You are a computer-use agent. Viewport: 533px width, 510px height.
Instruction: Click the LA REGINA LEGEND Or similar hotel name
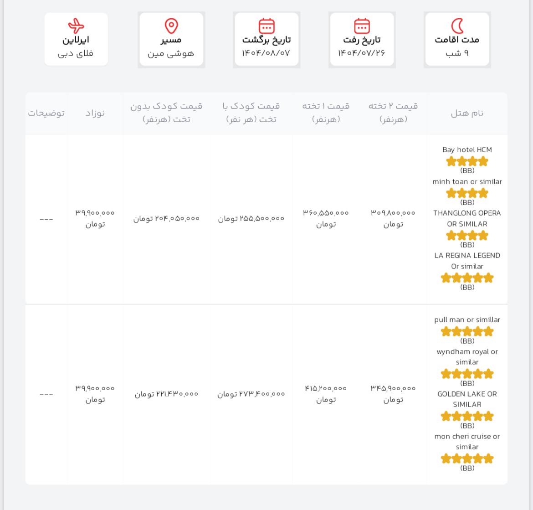pos(467,261)
